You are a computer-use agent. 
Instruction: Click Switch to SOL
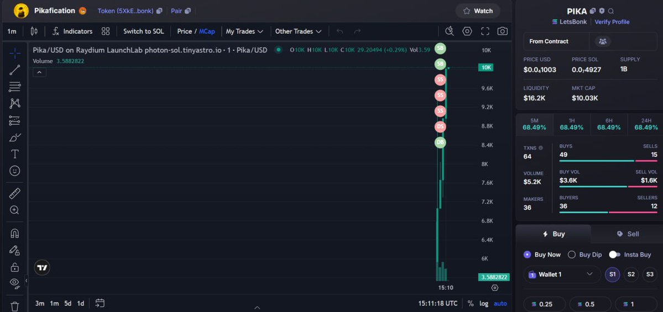click(143, 31)
